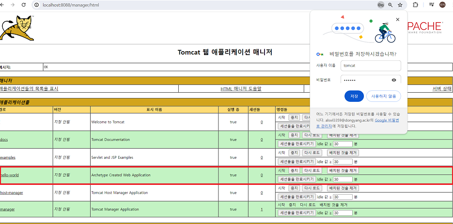Open the docs application path link
This screenshot has height=224, width=453.
click(4, 140)
